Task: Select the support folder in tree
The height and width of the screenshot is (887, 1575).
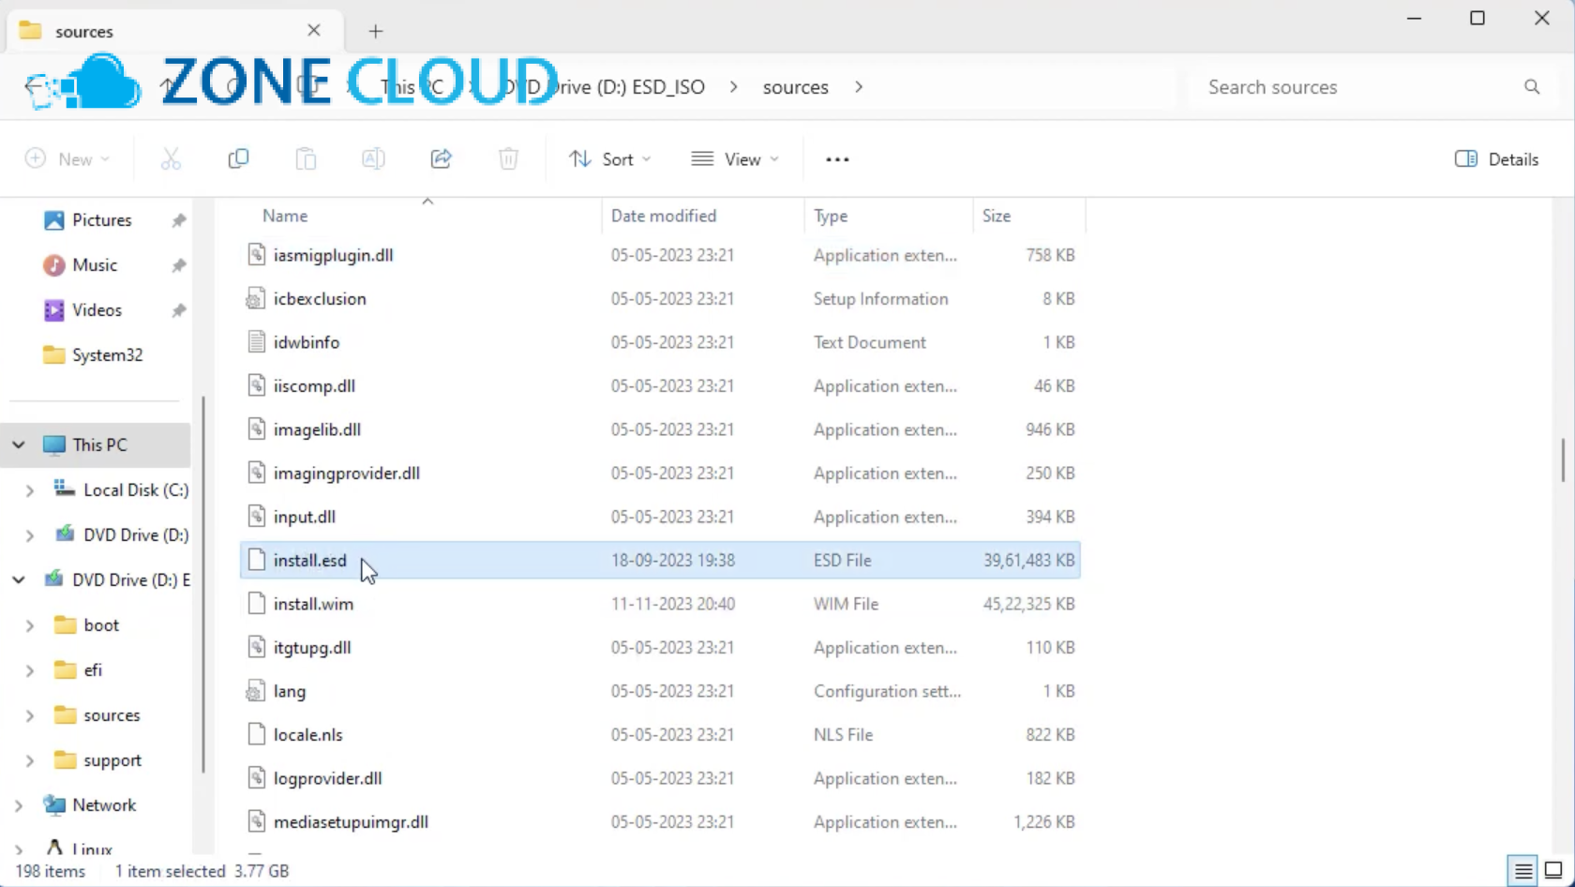Action: pos(112,760)
